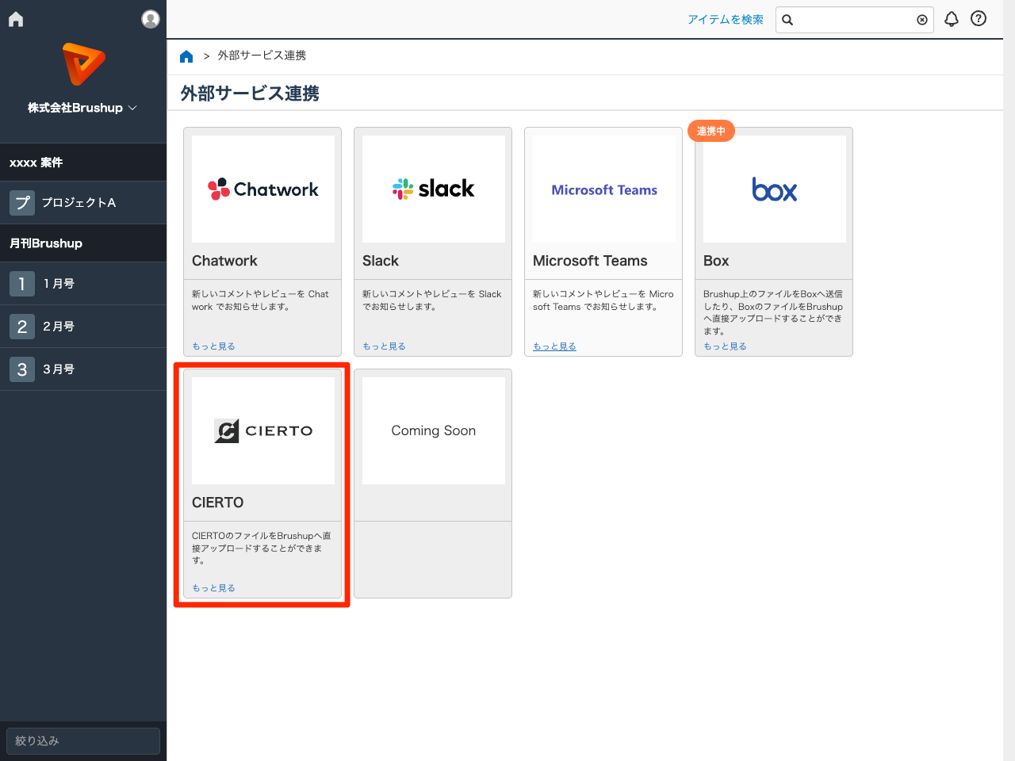Click もっと見る under CIERTO
This screenshot has width=1015, height=761.
[x=213, y=588]
